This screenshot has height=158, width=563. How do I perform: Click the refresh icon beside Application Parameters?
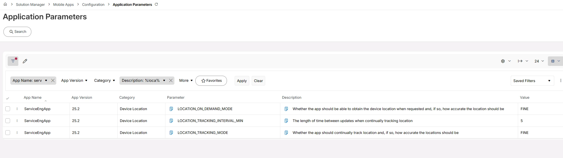tap(156, 4)
